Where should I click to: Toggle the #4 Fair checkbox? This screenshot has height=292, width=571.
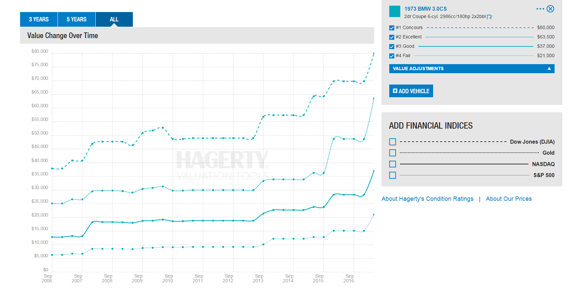[x=392, y=56]
